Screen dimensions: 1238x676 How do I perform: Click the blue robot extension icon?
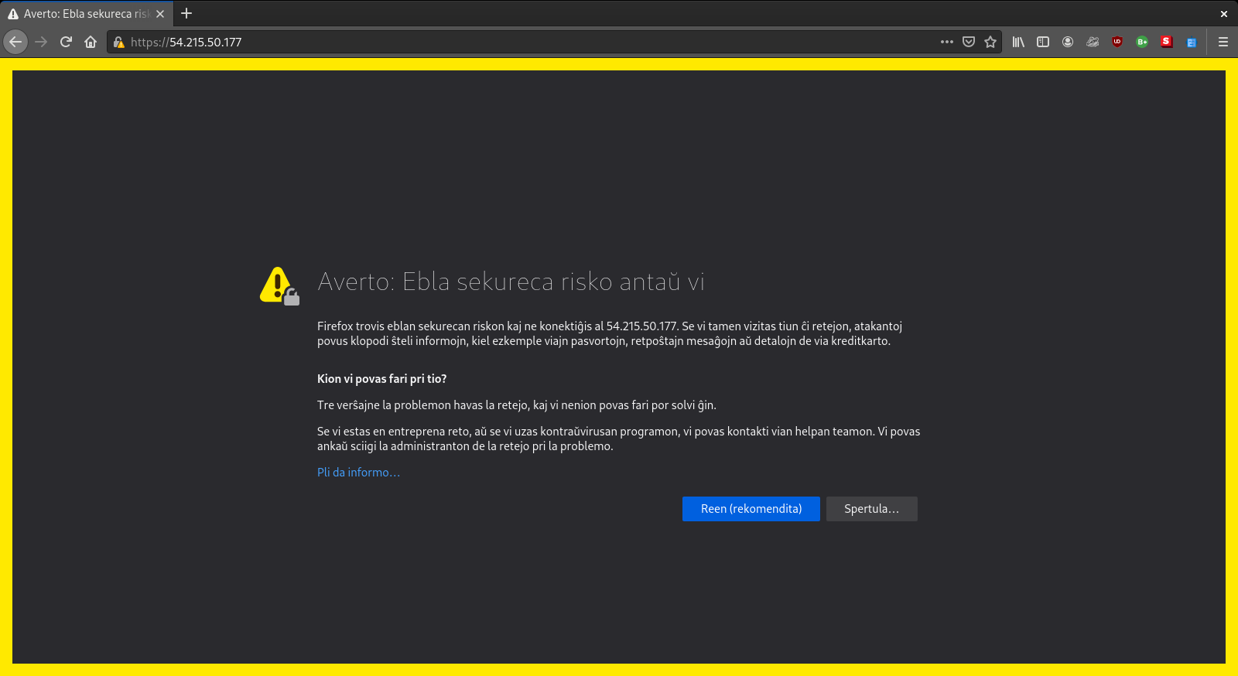(1192, 43)
